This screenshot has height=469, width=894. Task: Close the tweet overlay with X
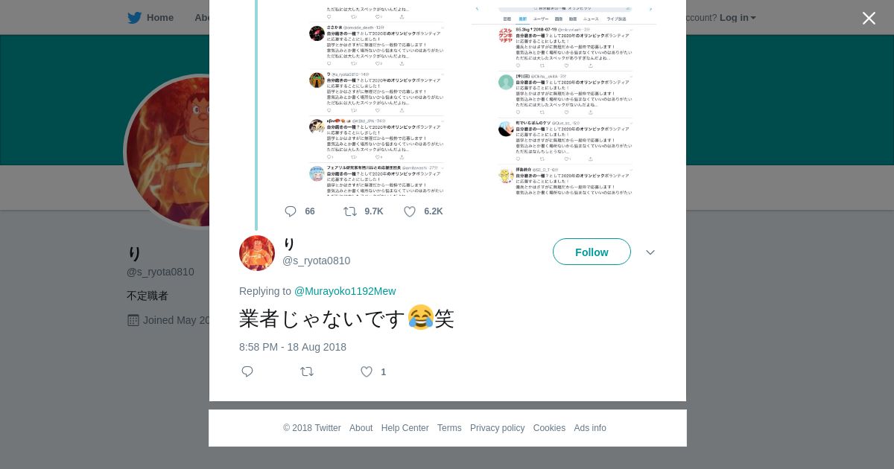[869, 19]
